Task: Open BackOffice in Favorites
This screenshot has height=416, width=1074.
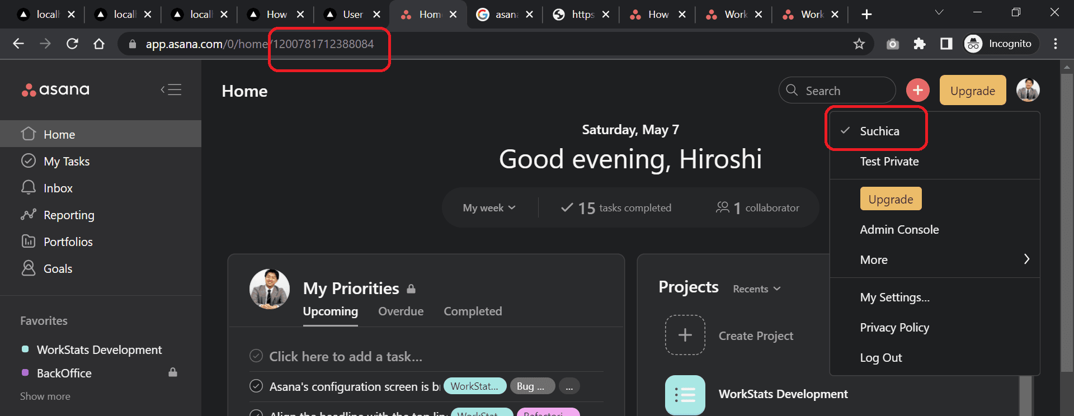Action: pos(64,374)
